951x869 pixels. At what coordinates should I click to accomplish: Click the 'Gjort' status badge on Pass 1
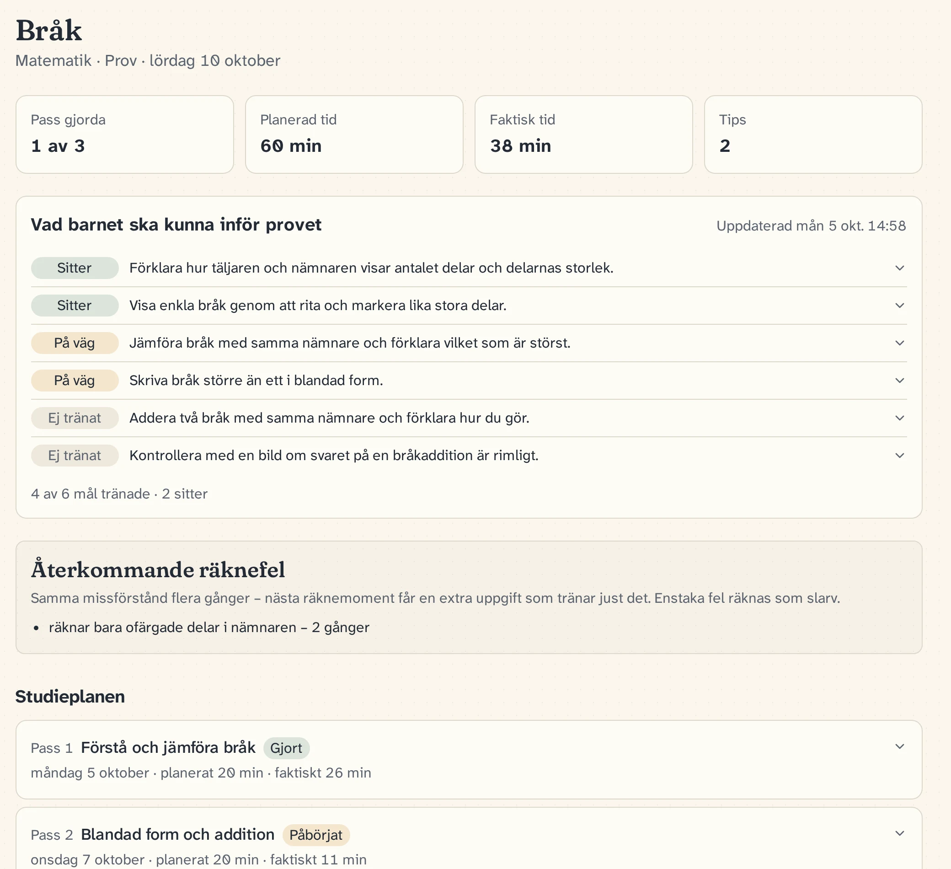tap(286, 748)
